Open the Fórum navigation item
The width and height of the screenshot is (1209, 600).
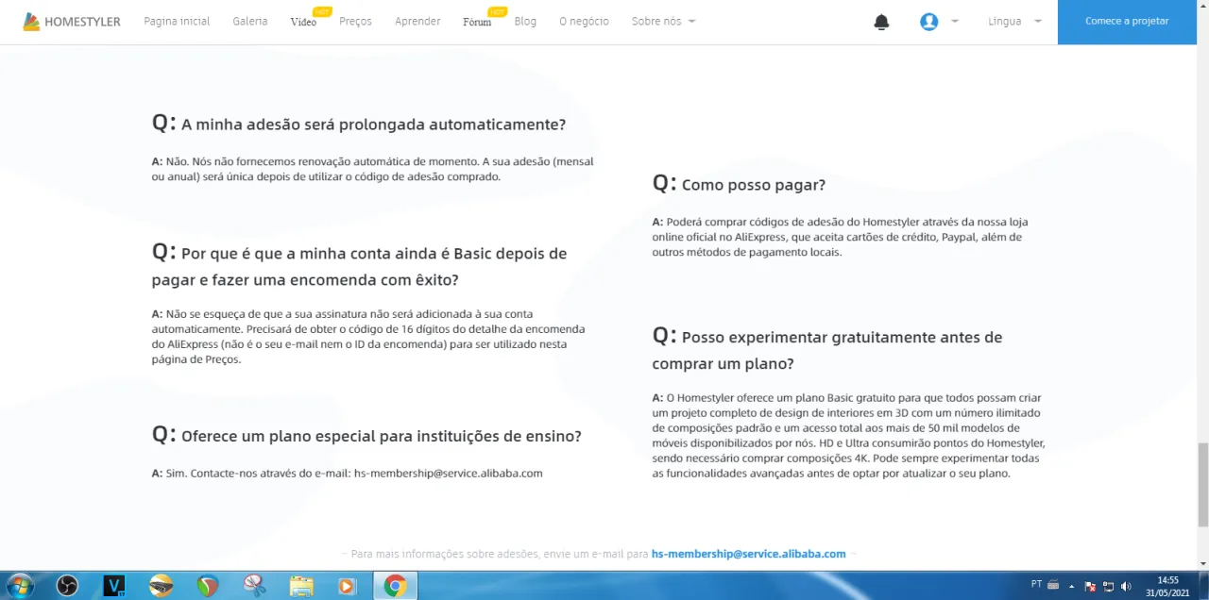pyautogui.click(x=477, y=22)
